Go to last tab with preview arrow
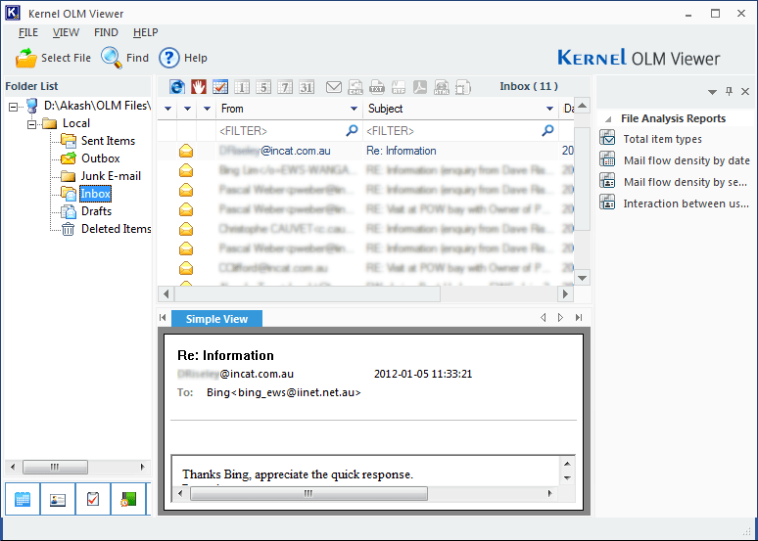The height and width of the screenshot is (541, 758). (x=579, y=317)
